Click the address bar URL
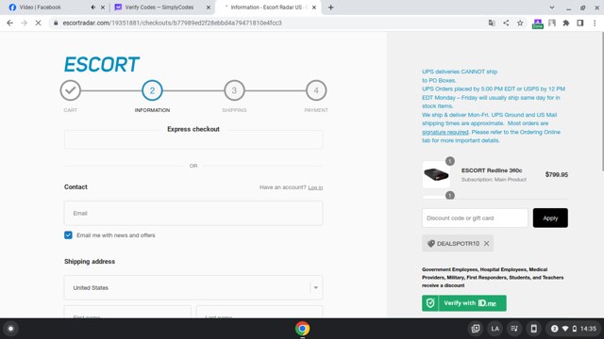 click(x=172, y=23)
